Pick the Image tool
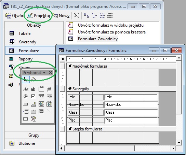Image resolution: width=186 pixels, height=155 pixels. tap(33, 104)
